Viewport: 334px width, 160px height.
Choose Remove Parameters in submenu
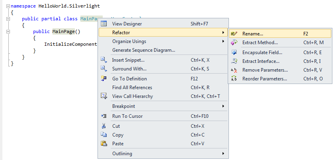[280, 70]
